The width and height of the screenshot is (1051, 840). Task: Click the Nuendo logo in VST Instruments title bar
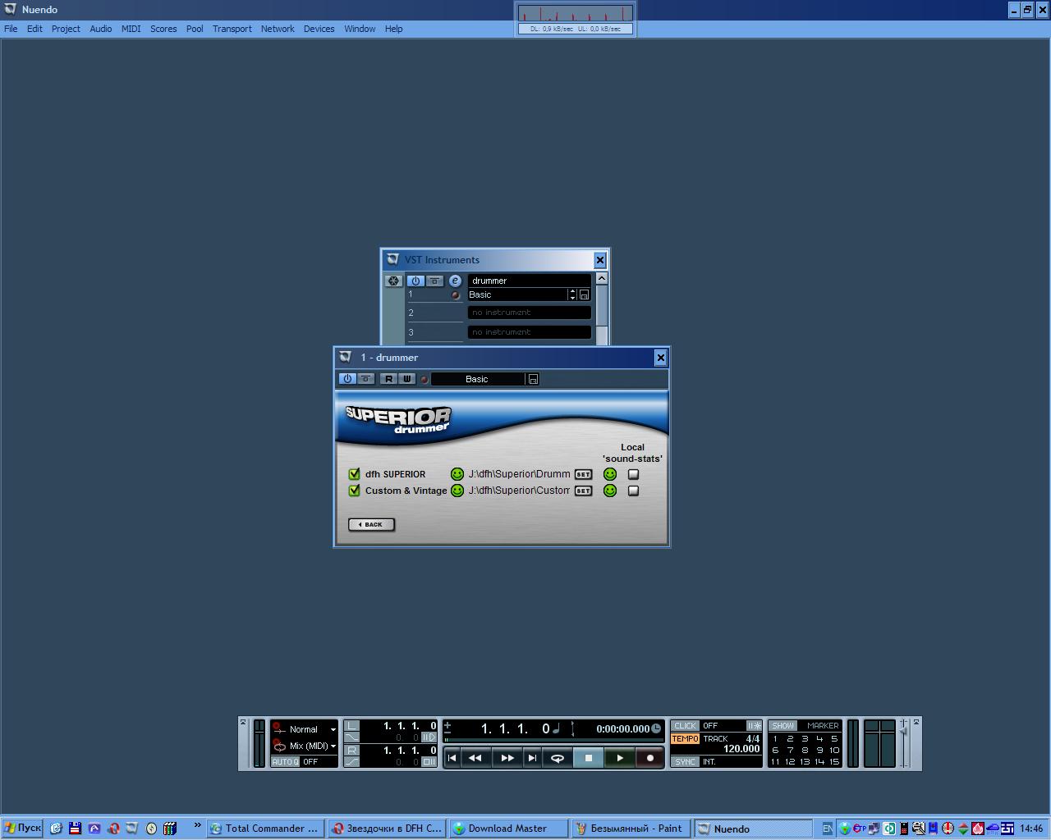click(x=392, y=260)
